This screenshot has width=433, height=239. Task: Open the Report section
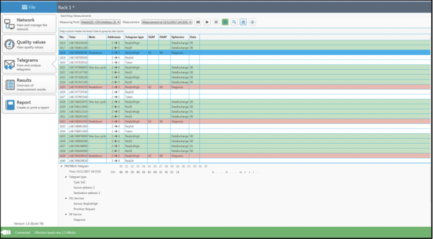pos(28,104)
